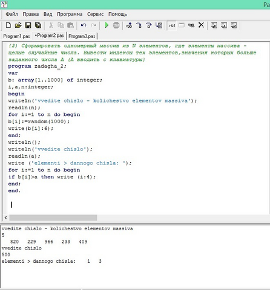
Task: Click the editor's horizontal scrollbar thumb
Action: (53, 217)
